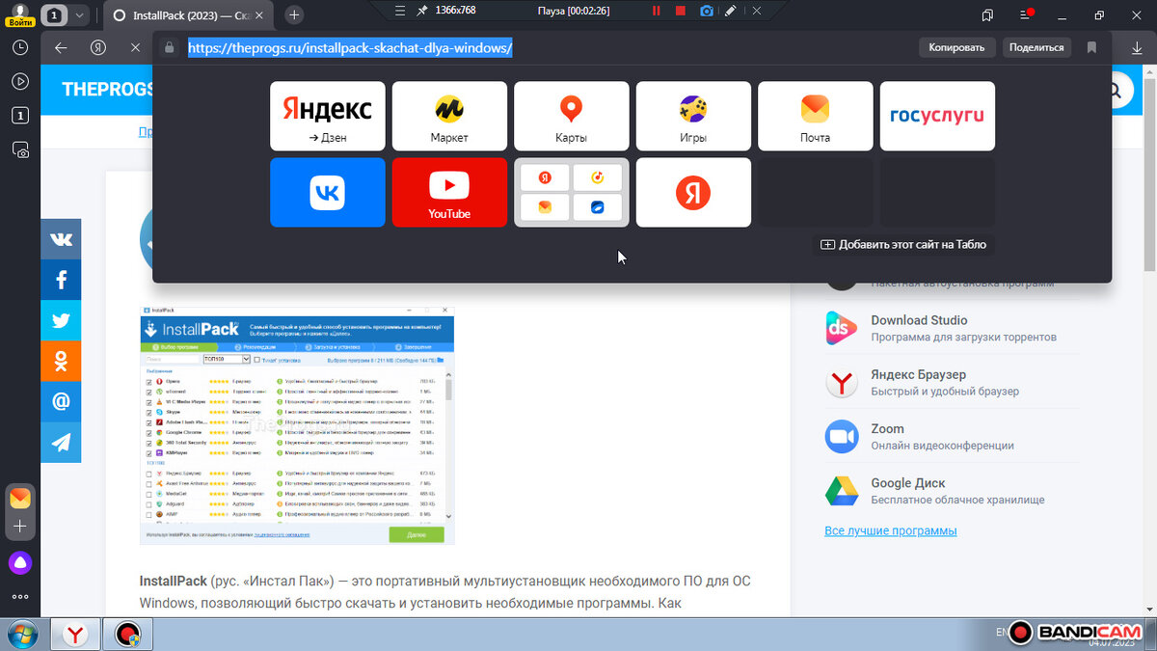Open the Госуслуги tile

[937, 116]
